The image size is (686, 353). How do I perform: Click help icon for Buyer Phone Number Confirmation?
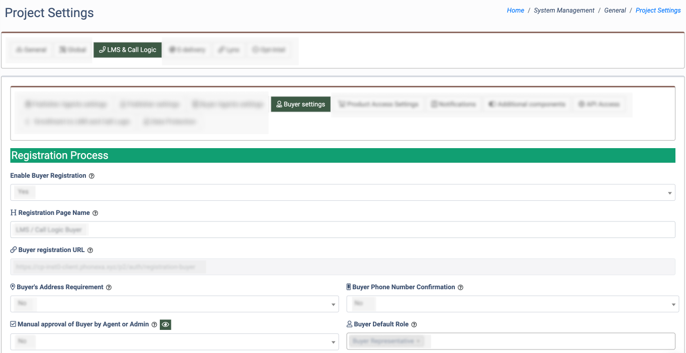click(x=460, y=287)
